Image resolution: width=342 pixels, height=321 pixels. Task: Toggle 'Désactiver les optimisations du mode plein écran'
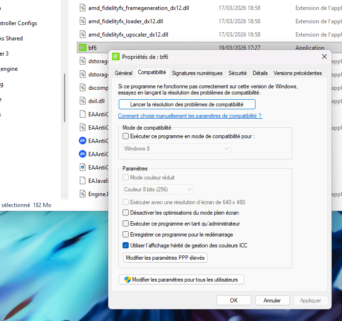point(126,213)
